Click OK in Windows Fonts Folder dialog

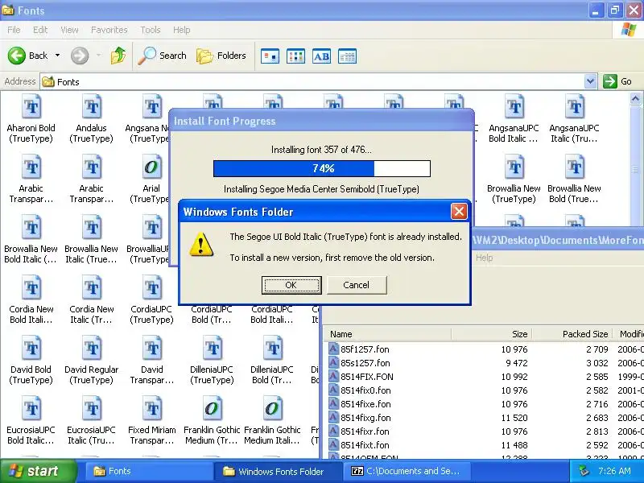pos(291,285)
